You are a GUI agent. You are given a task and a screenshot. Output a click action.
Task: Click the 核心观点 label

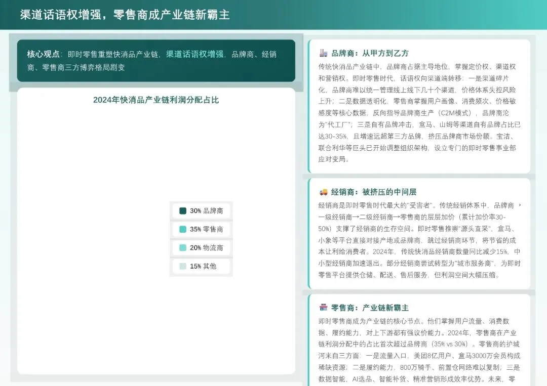[x=43, y=54]
